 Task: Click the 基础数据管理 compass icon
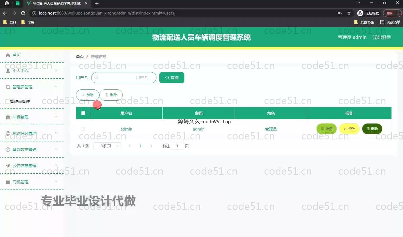click(x=8, y=150)
